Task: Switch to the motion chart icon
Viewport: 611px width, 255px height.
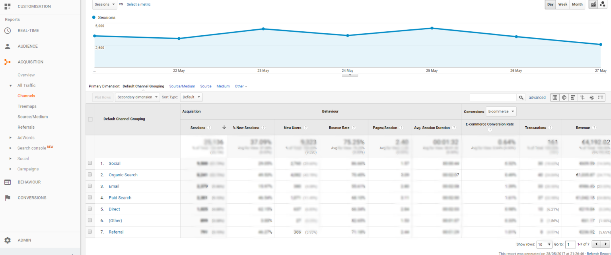Action: pos(602,4)
